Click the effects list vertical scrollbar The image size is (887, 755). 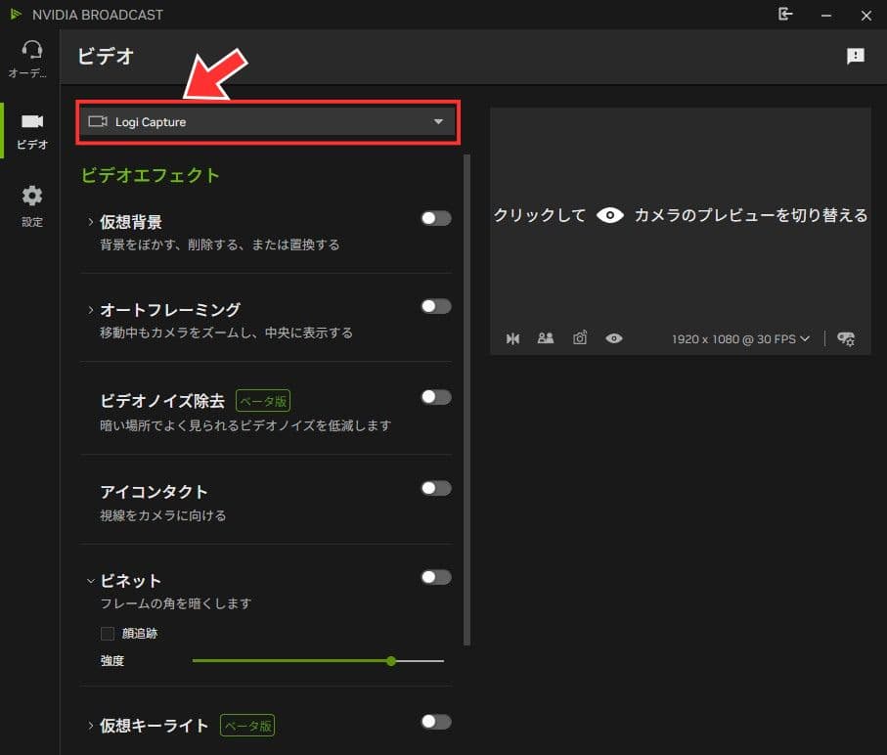[466, 399]
